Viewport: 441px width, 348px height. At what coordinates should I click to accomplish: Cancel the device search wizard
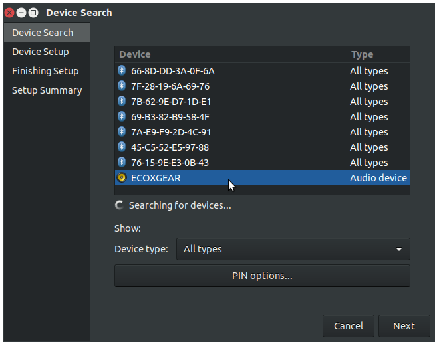349,326
